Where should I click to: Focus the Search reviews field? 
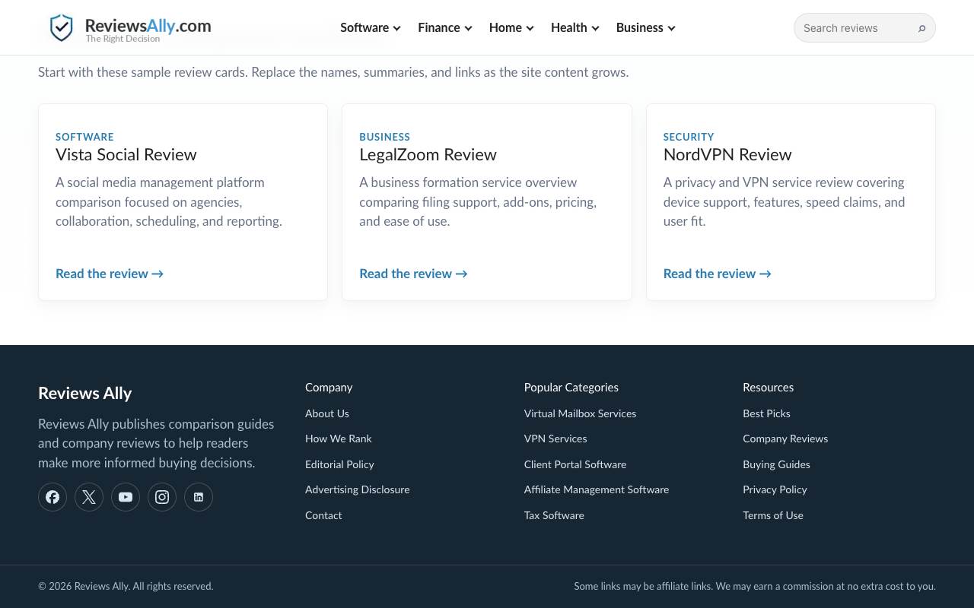(x=864, y=28)
